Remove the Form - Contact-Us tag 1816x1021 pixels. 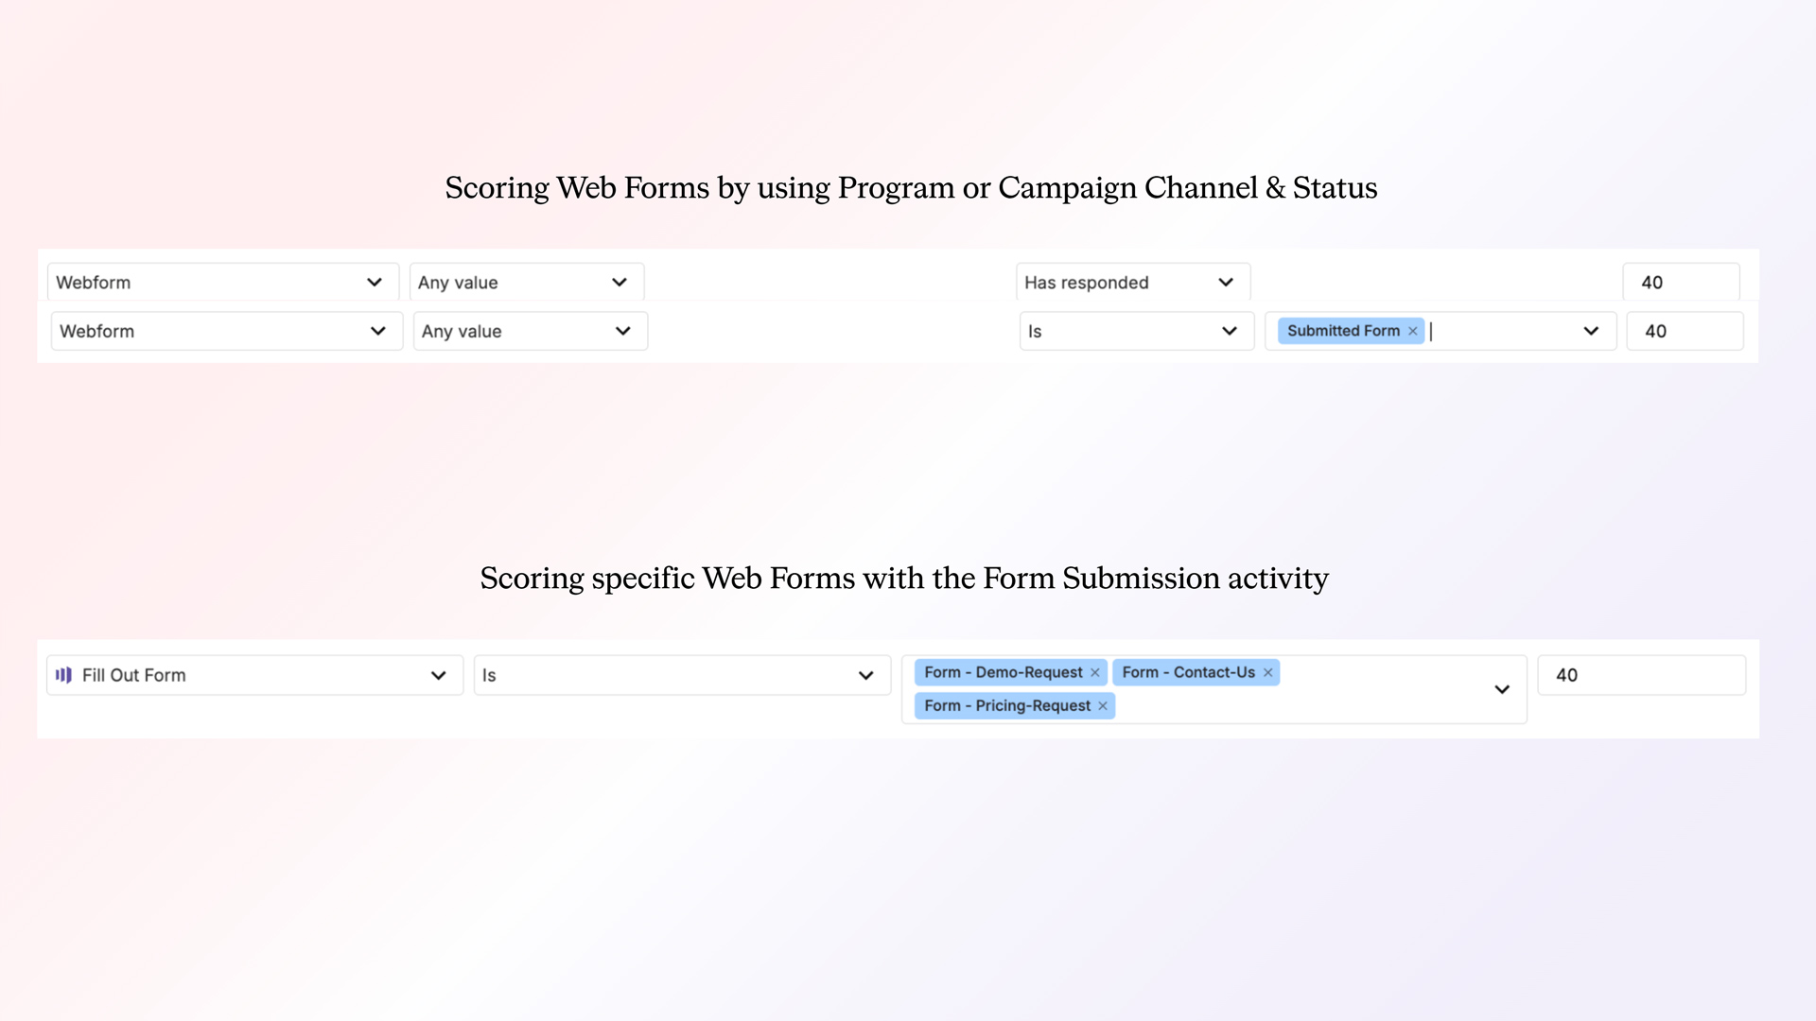(1267, 672)
